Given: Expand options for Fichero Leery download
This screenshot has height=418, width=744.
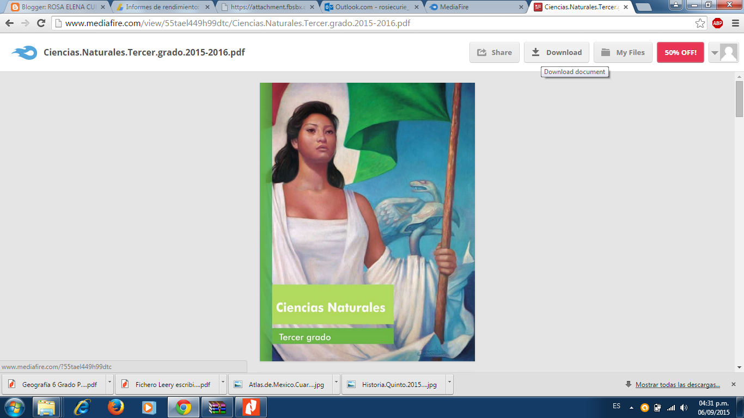Looking at the screenshot, I should (223, 384).
